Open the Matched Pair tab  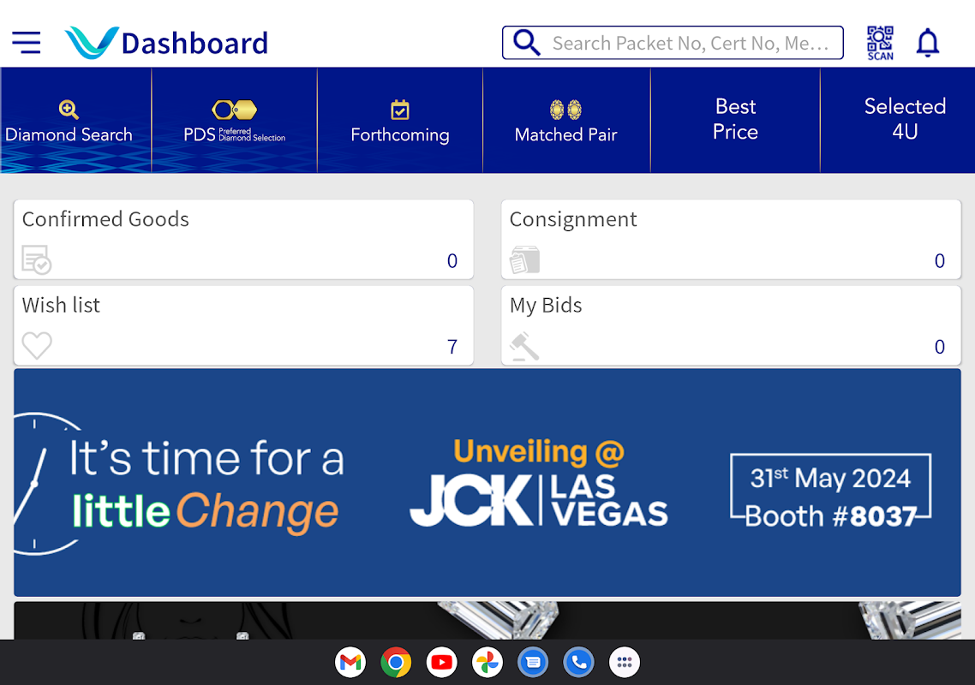(x=565, y=121)
